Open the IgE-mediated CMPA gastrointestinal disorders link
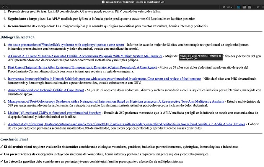Viewport: 264px width, 167px height. (54, 113)
